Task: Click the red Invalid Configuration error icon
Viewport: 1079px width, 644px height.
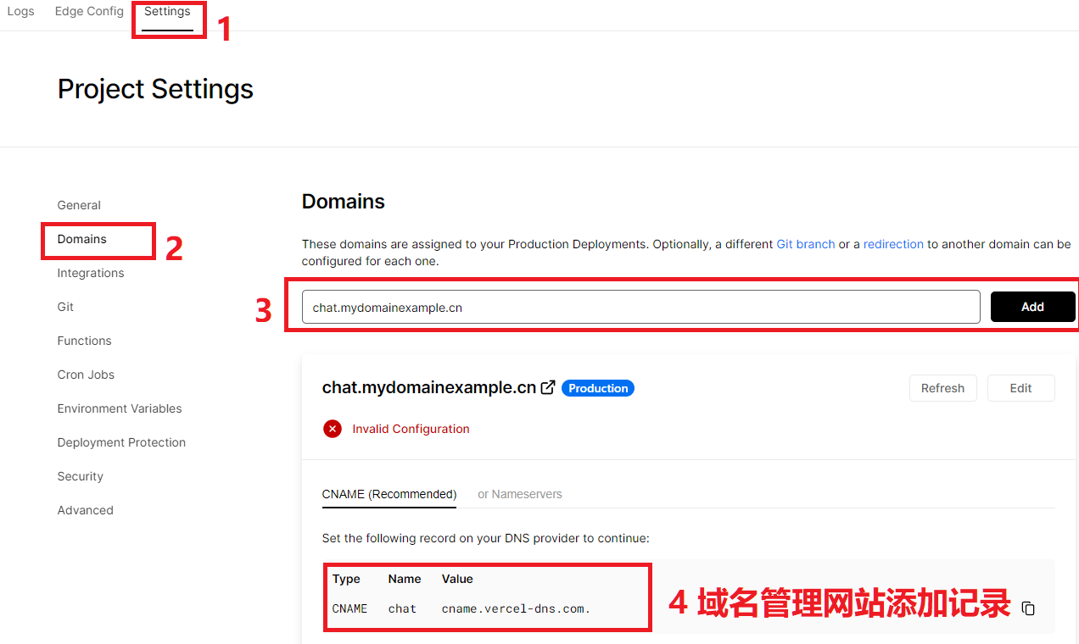Action: pos(332,429)
